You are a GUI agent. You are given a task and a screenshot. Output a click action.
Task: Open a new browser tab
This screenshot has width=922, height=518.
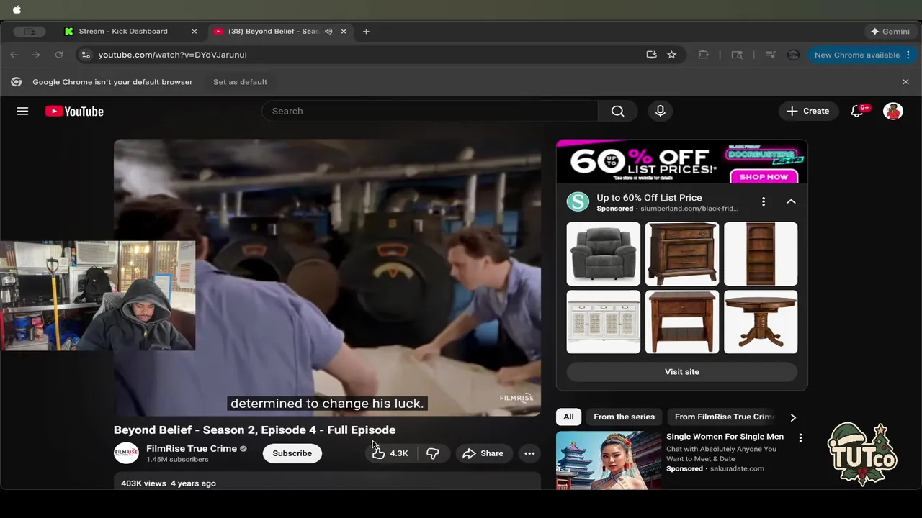click(x=366, y=32)
